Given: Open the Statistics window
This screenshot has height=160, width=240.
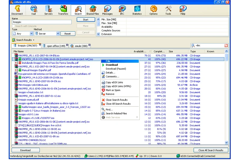Looking at the screenshot, I should click(137, 10).
